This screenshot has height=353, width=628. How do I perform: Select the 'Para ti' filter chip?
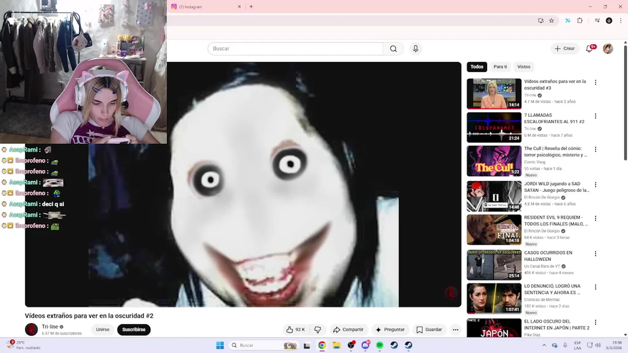[x=500, y=67]
